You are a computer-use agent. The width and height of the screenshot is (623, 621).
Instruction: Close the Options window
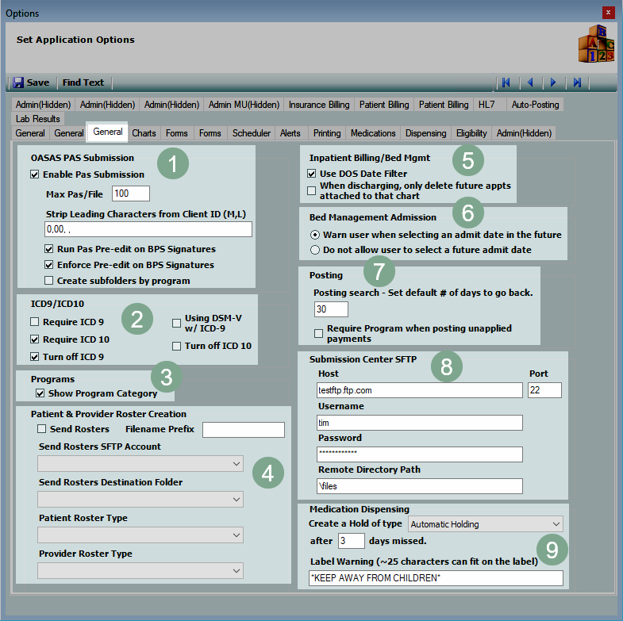608,13
